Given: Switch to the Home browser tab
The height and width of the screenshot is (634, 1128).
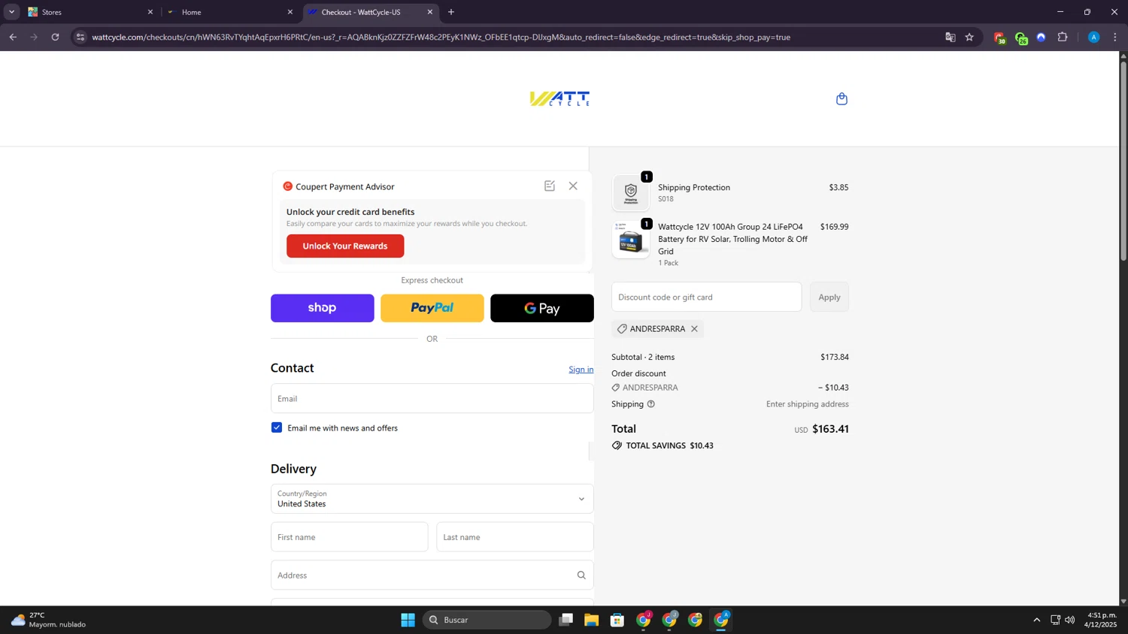Looking at the screenshot, I should coord(229,12).
